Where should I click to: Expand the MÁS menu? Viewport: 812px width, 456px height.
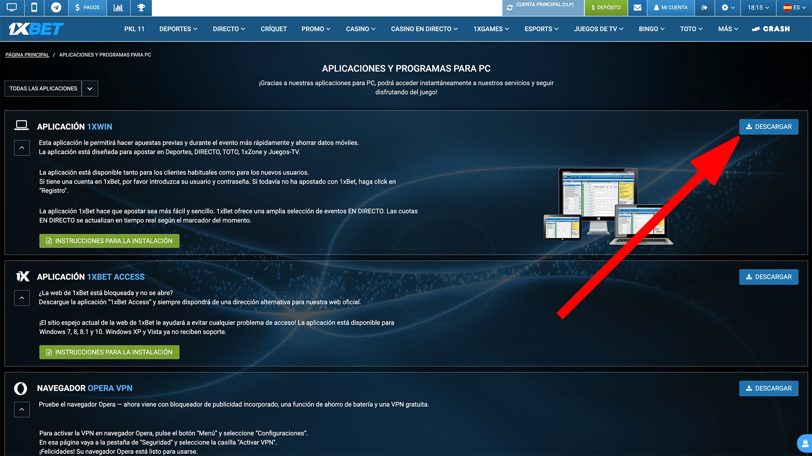(728, 29)
